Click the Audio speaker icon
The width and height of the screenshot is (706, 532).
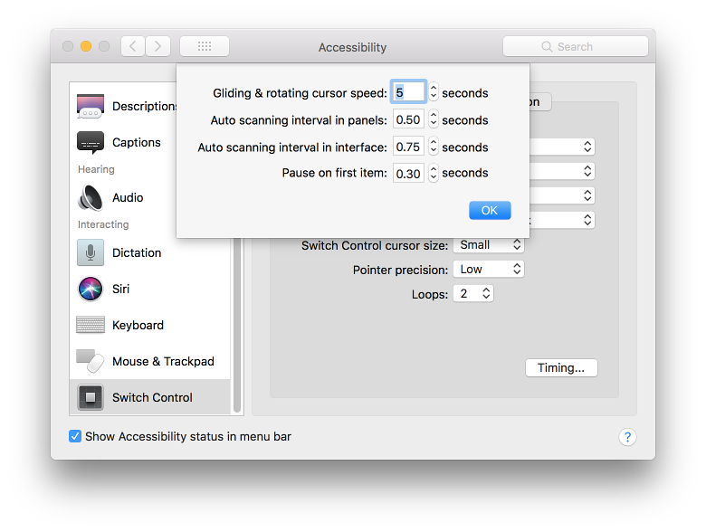(x=91, y=197)
